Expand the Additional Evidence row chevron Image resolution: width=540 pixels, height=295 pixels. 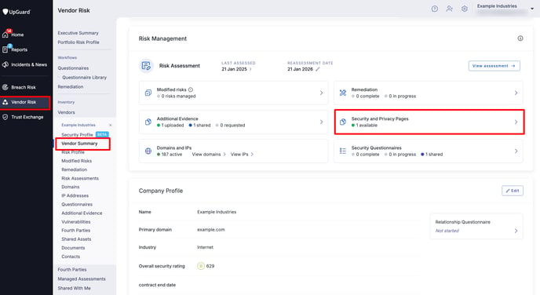click(321, 122)
